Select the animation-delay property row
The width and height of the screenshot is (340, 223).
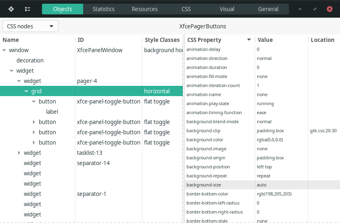click(262, 49)
